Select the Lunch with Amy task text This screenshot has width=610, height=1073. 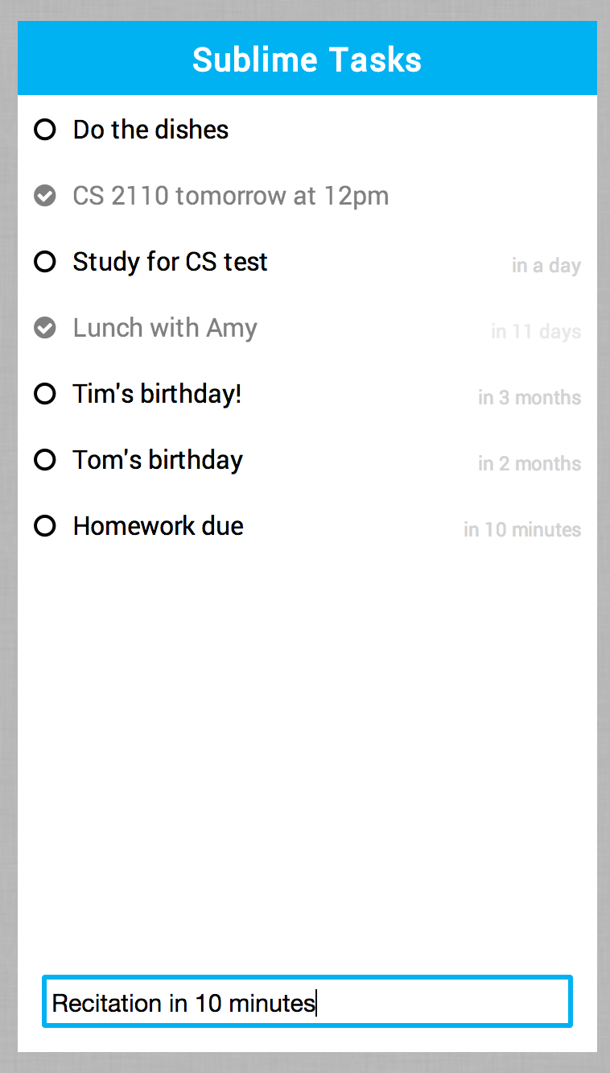(x=165, y=328)
